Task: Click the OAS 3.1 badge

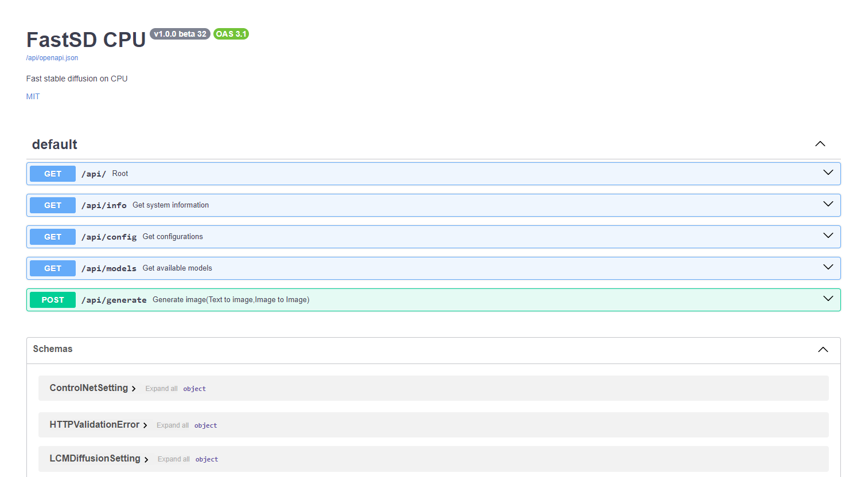Action: (x=231, y=34)
